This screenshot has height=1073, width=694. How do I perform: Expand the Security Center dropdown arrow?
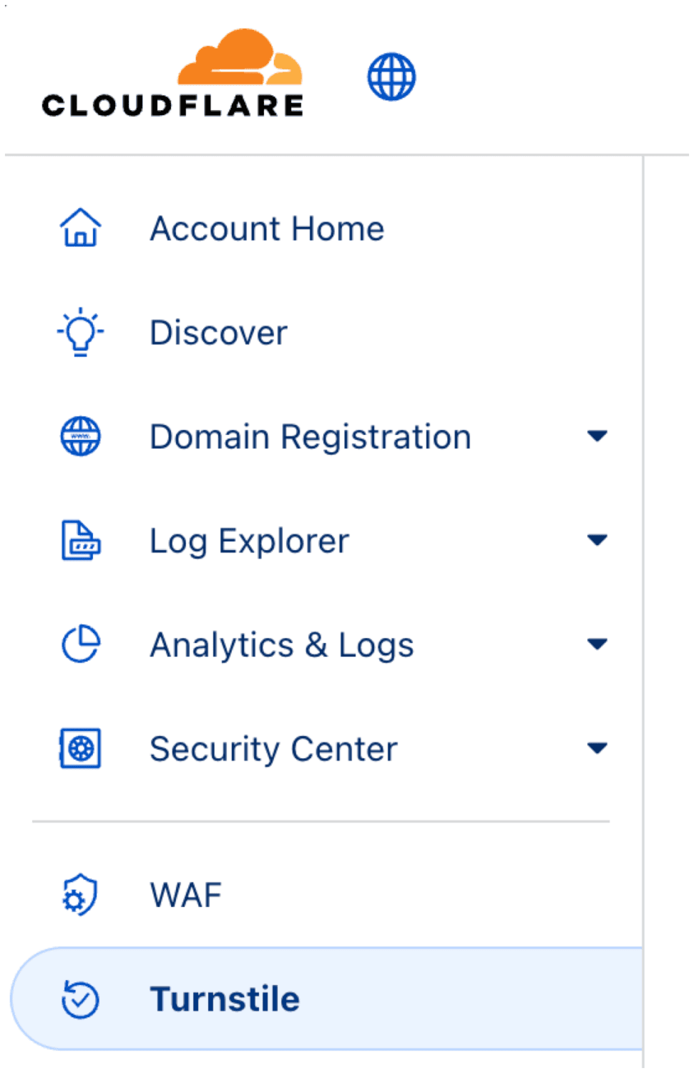597,748
